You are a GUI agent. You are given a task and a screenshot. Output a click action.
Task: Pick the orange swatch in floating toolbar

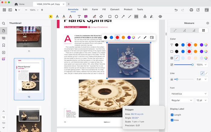click(123, 37)
